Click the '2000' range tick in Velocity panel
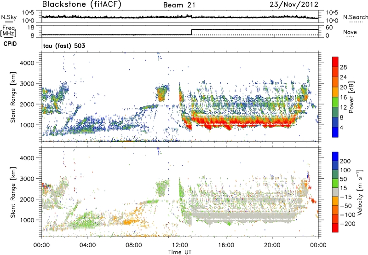Viewport: 368px width, 255px height. [x=27, y=199]
